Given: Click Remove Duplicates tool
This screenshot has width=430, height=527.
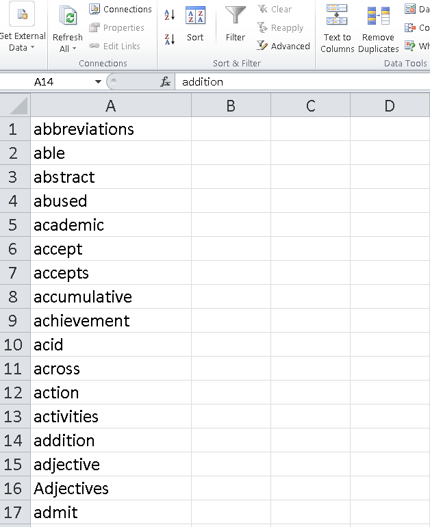Looking at the screenshot, I should pyautogui.click(x=378, y=29).
